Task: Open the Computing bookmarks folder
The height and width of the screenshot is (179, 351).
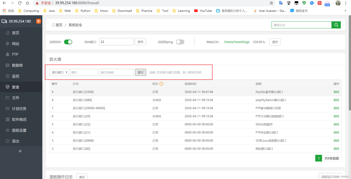Action: click(x=29, y=11)
